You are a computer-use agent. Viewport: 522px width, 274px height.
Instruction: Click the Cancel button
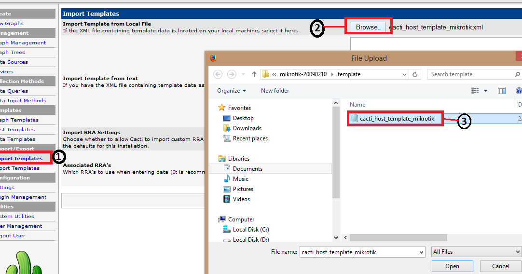[x=500, y=266]
